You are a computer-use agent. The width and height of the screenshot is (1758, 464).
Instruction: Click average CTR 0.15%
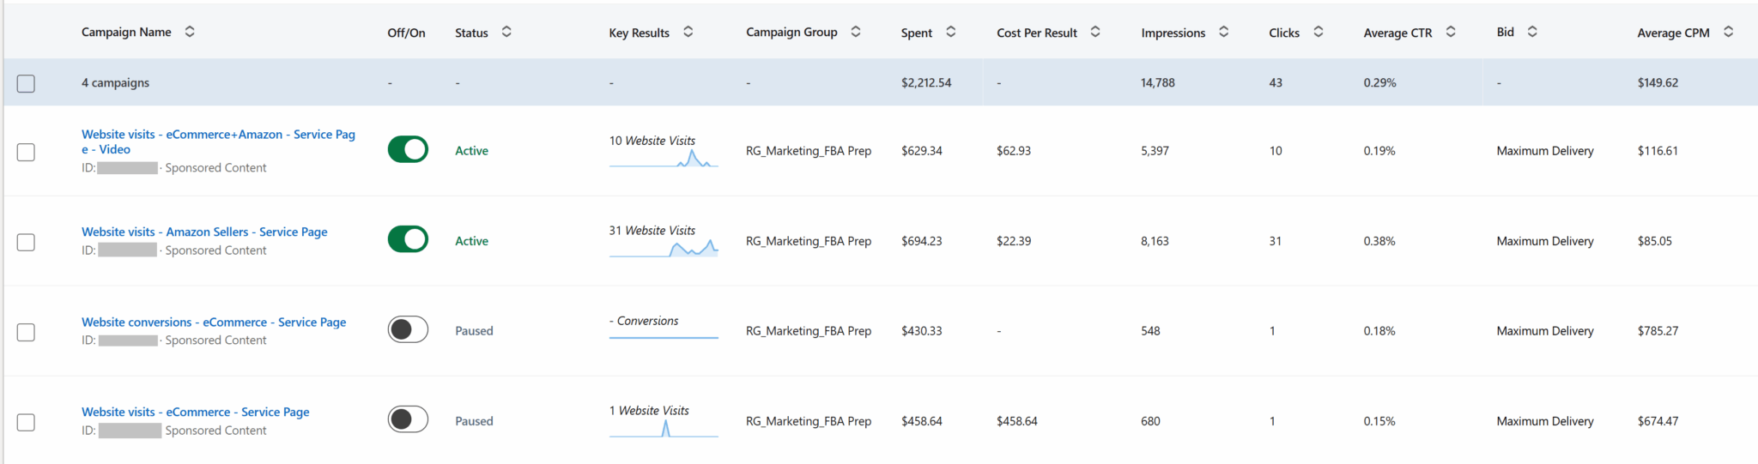point(1379,421)
